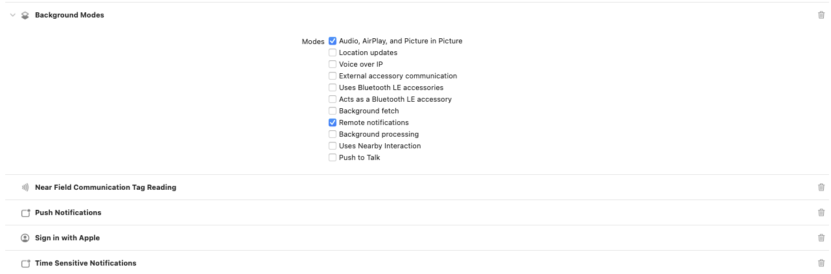Enable Background processing checkbox
This screenshot has width=831, height=274.
(x=333, y=134)
